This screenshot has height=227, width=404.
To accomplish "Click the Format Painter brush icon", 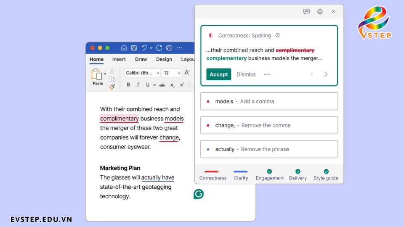I will coord(112,87).
